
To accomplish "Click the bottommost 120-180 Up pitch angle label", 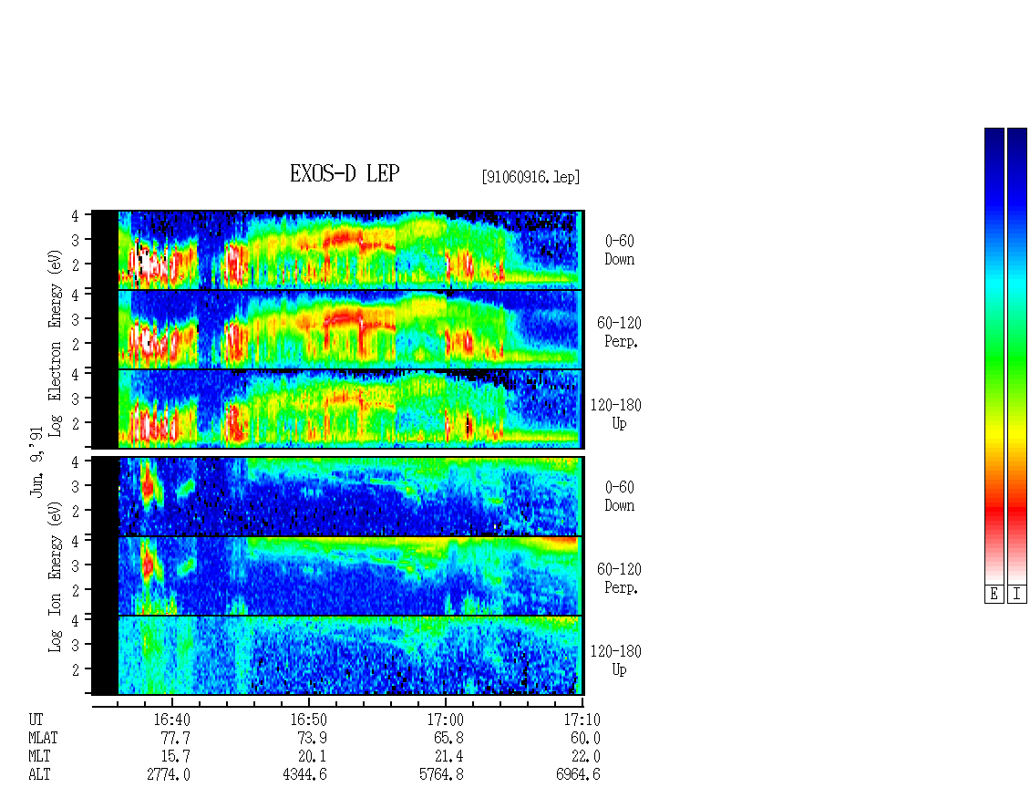I will [616, 660].
